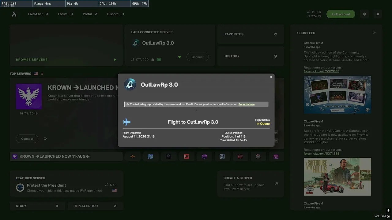The width and height of the screenshot is (392, 220).
Task: Open the Portal link
Action: point(90,14)
